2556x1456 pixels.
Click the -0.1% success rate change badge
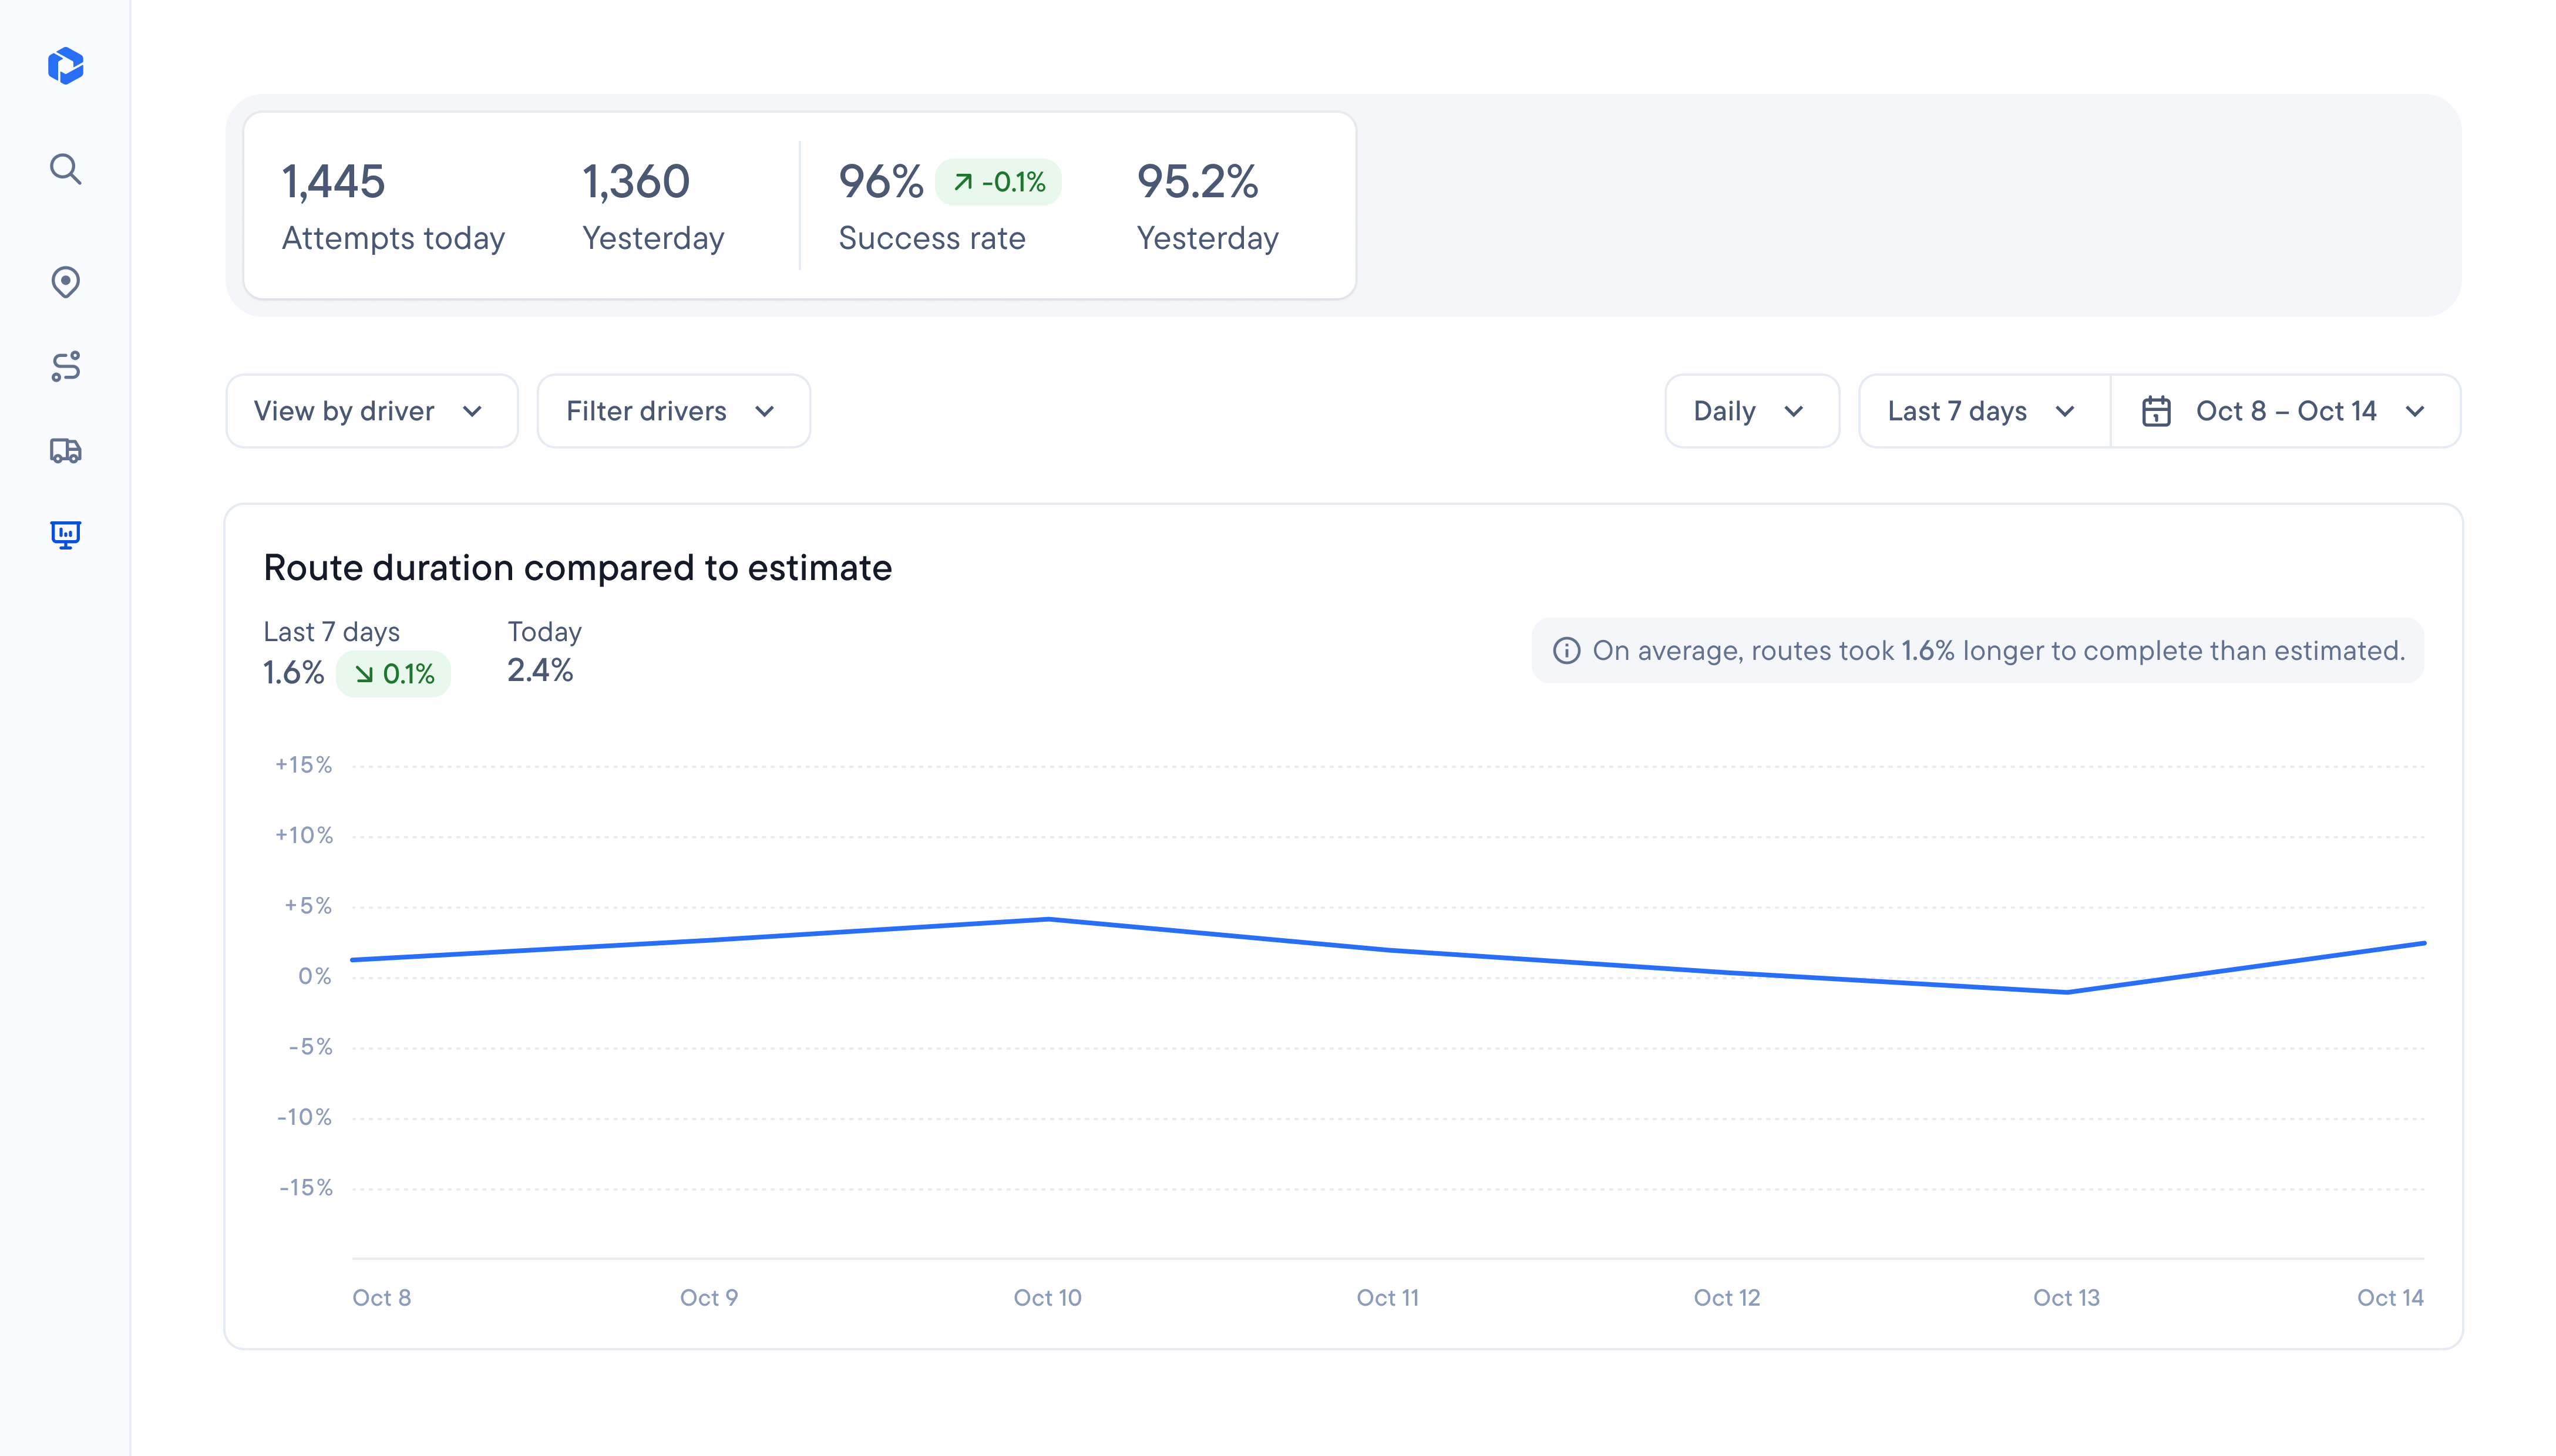point(998,182)
